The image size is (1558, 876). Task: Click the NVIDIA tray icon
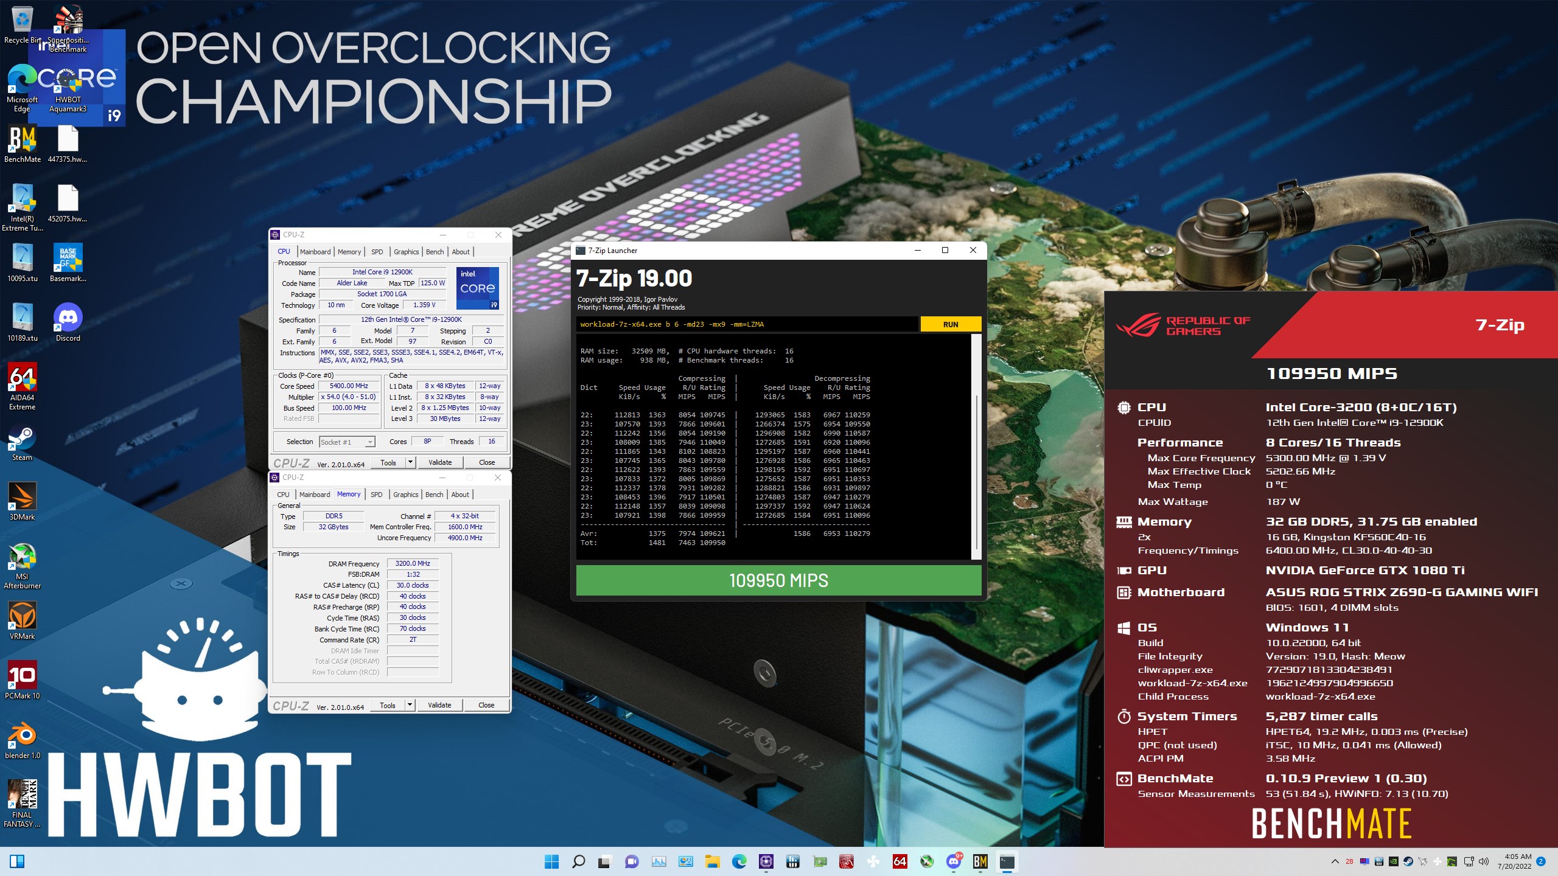tap(1393, 861)
